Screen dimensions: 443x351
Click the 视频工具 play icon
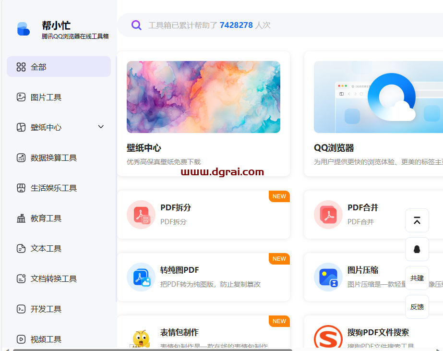pyautogui.click(x=21, y=339)
